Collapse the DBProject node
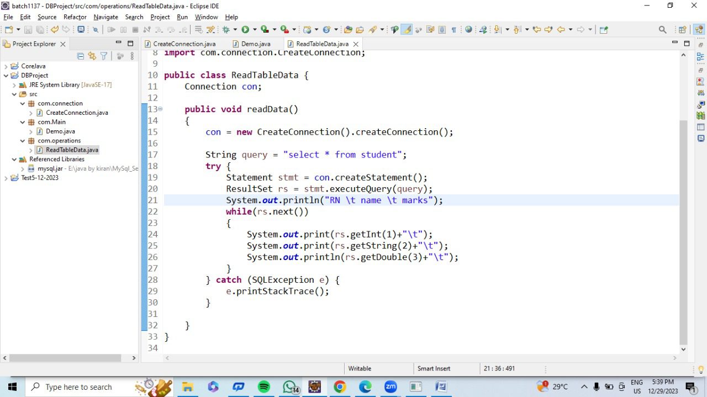This screenshot has height=397, width=707. 6,76
